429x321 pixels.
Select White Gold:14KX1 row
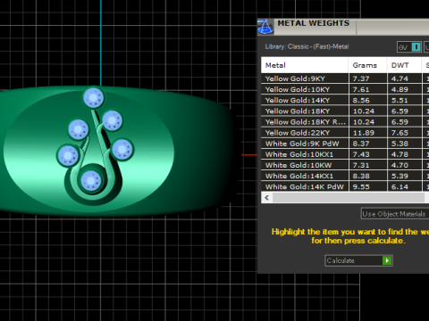click(345, 176)
